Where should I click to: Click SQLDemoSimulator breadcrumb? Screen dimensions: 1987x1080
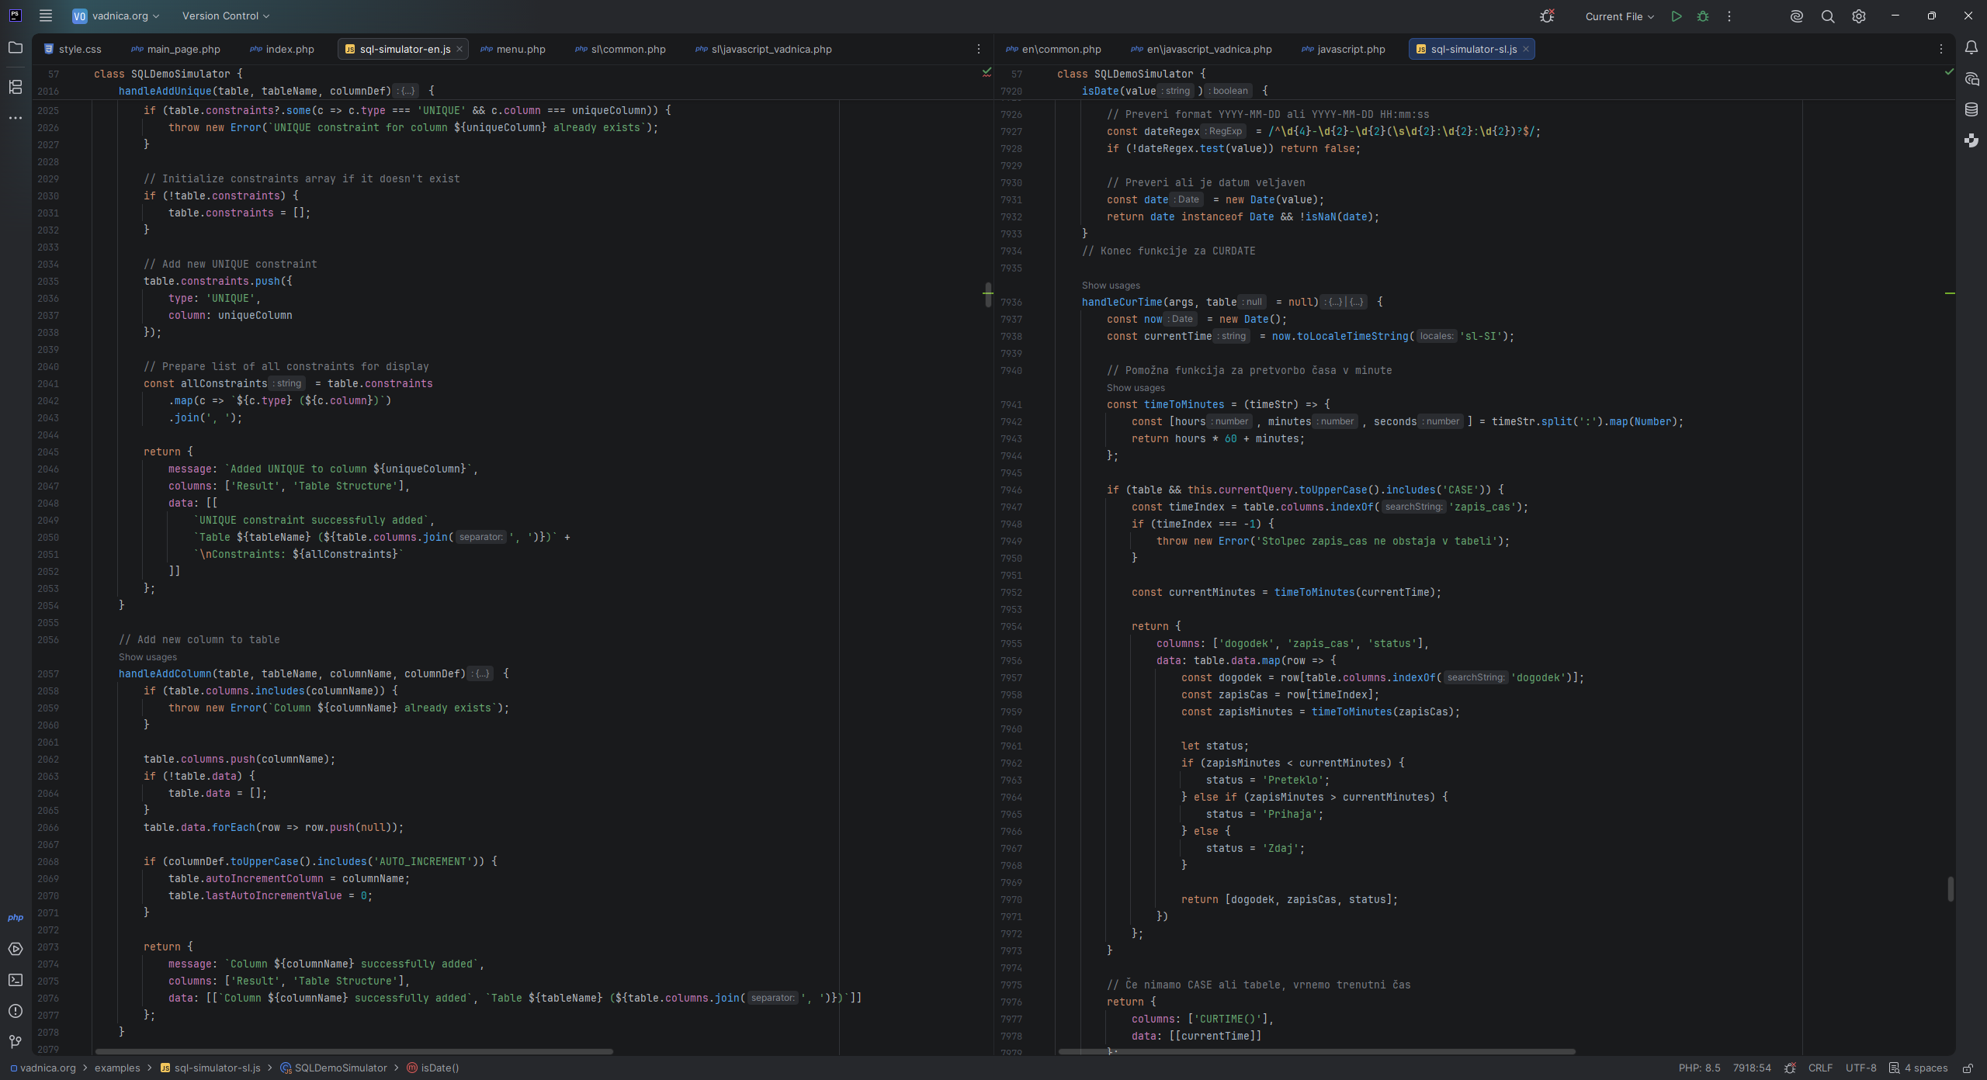pos(334,1068)
